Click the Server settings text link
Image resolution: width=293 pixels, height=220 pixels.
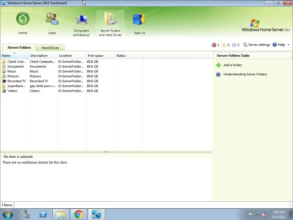coord(259,45)
